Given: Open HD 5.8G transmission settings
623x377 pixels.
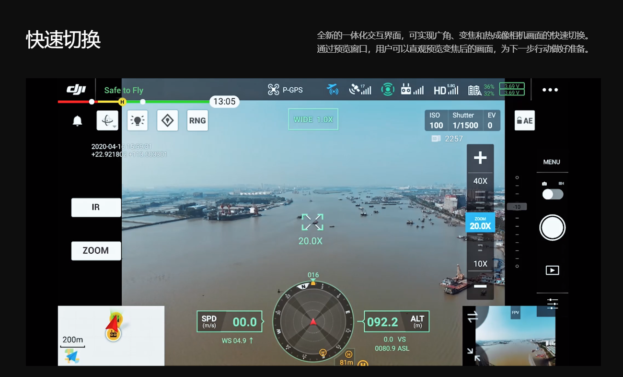Looking at the screenshot, I should point(445,90).
